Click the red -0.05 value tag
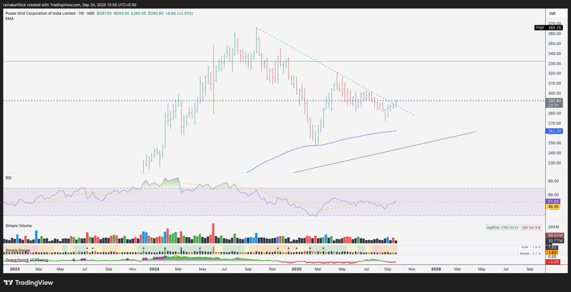Viewport: 571px width, 292px height. tap(553, 262)
